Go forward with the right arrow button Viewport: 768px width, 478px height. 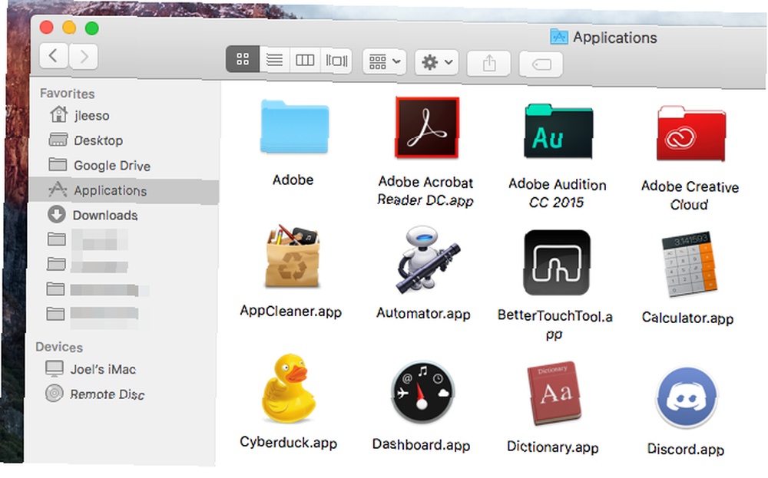click(x=83, y=57)
